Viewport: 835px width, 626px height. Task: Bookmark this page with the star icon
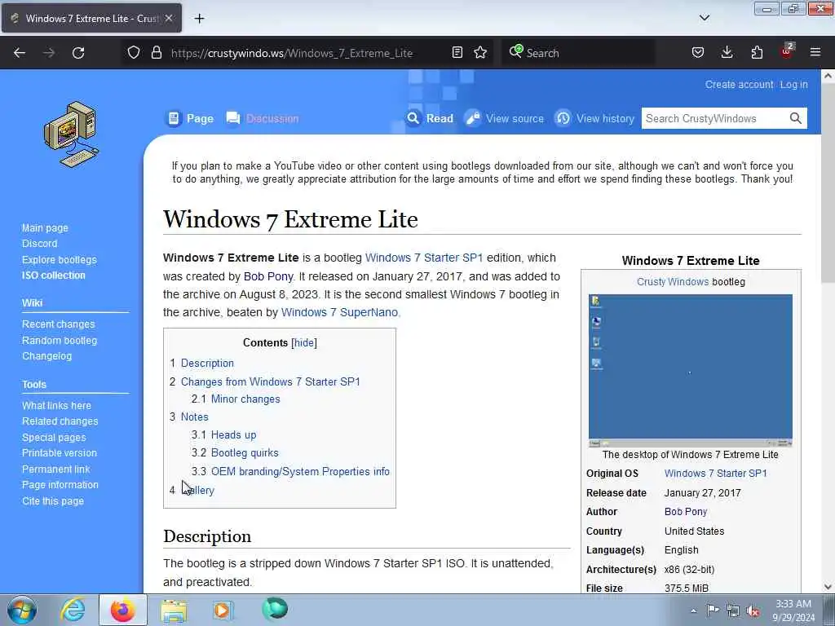click(x=480, y=52)
